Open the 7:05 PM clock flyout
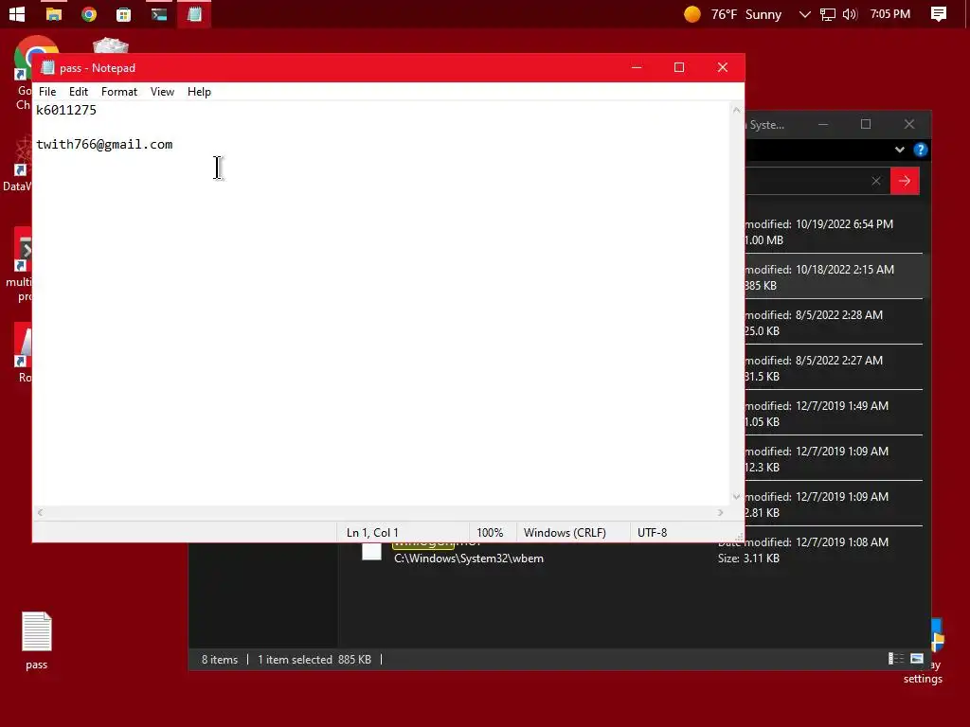This screenshot has width=970, height=727. click(889, 13)
